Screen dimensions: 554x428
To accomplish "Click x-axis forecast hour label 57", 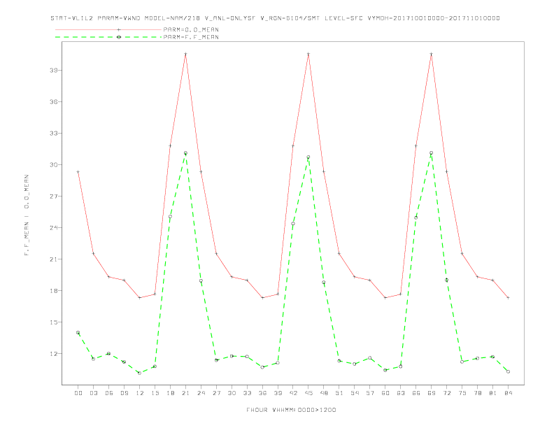I will click(x=370, y=393).
